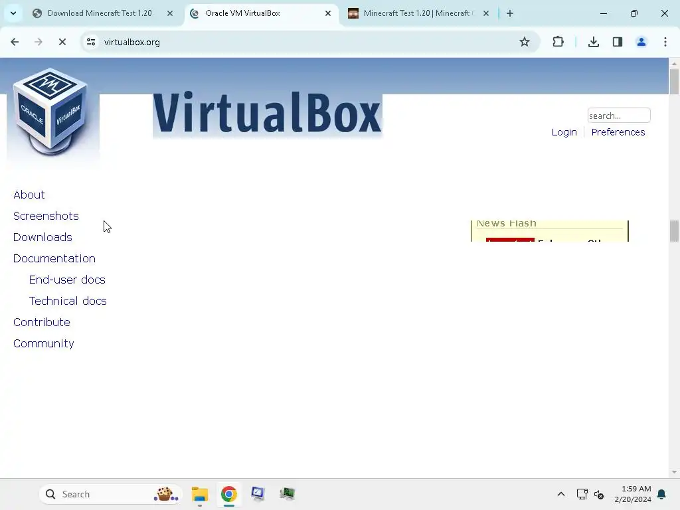Open the clock showing 1:59 AM
Screen dimensions: 680x510
coord(633,494)
